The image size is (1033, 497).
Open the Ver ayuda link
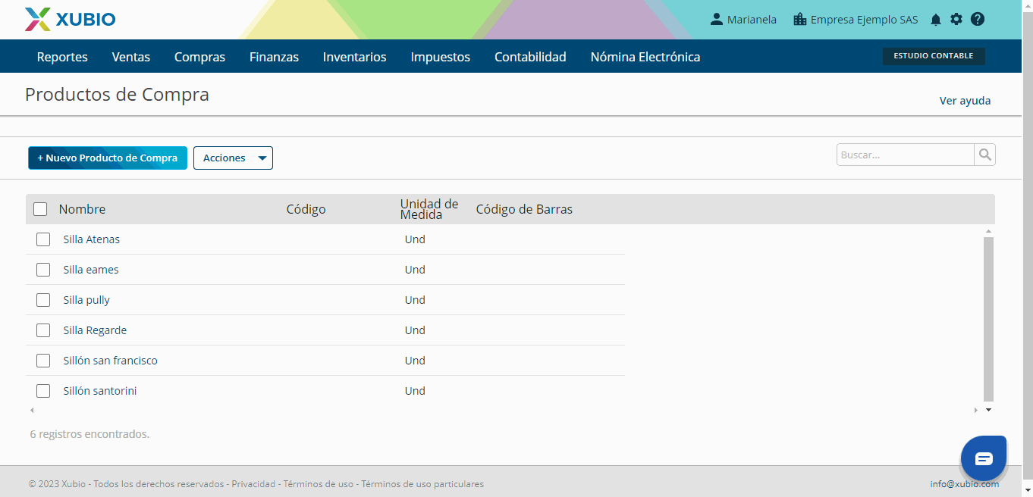pyautogui.click(x=965, y=101)
